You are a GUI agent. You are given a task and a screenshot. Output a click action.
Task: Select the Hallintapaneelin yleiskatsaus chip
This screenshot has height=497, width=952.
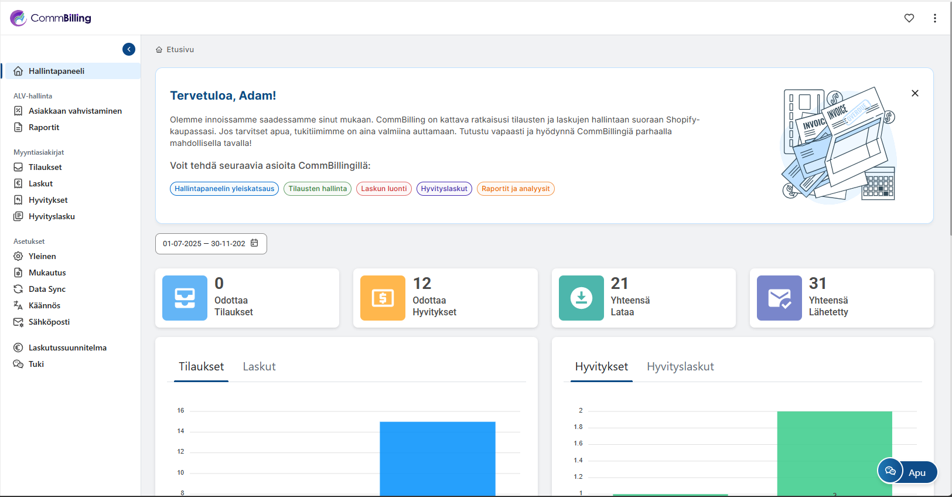point(224,189)
